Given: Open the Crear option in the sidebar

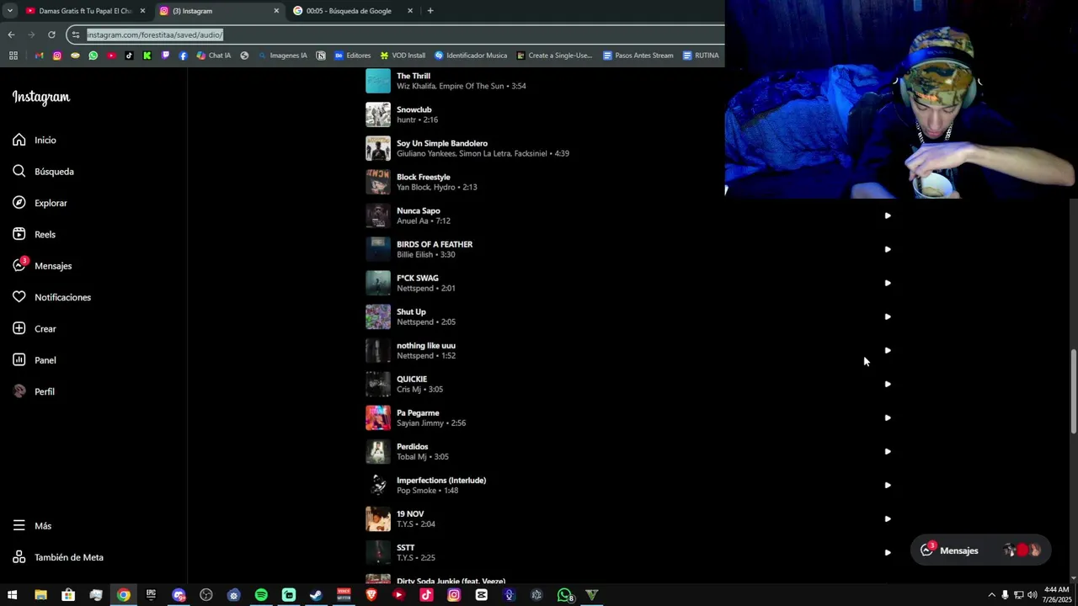Looking at the screenshot, I should (34, 329).
